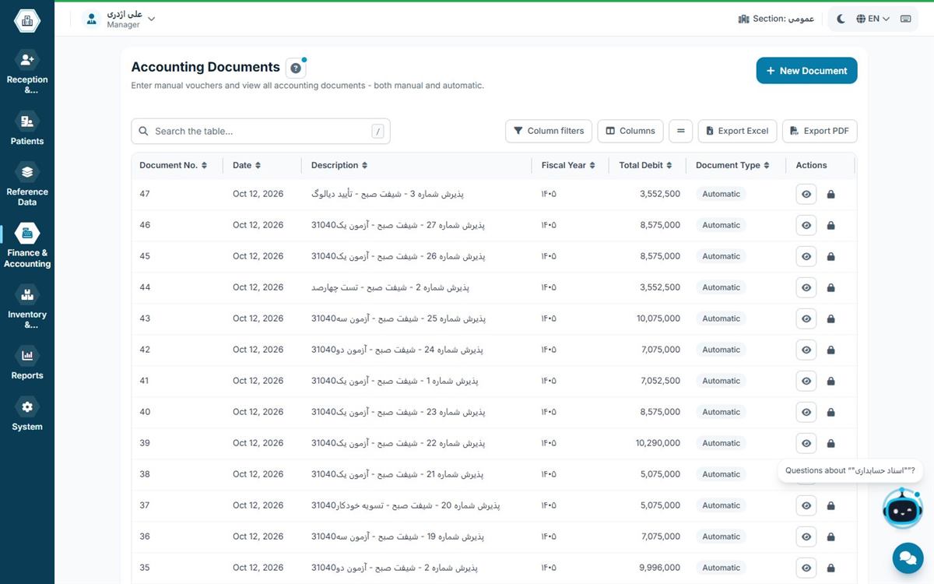Open the Reception sidebar section
The height and width of the screenshot is (584, 934).
click(x=27, y=72)
